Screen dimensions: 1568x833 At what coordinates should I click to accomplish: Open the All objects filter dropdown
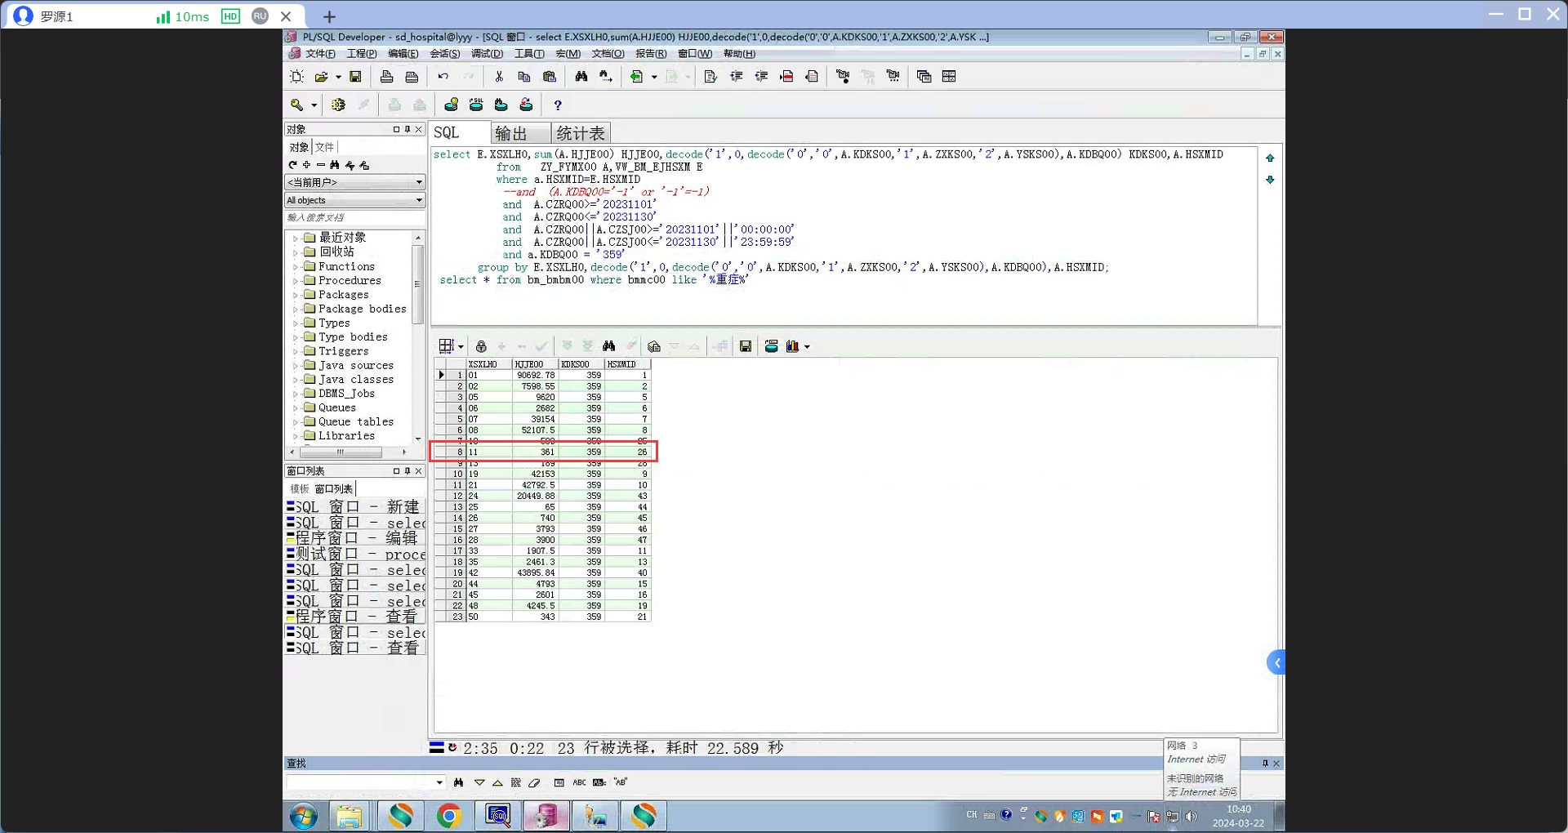354,200
